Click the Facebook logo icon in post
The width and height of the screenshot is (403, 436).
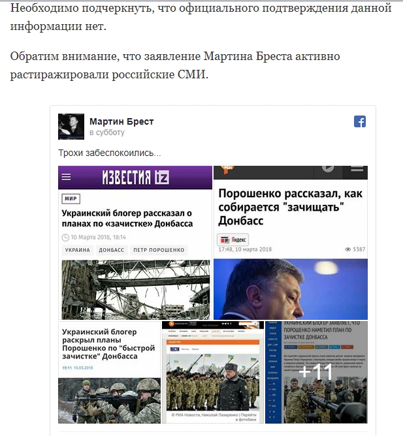(x=360, y=121)
